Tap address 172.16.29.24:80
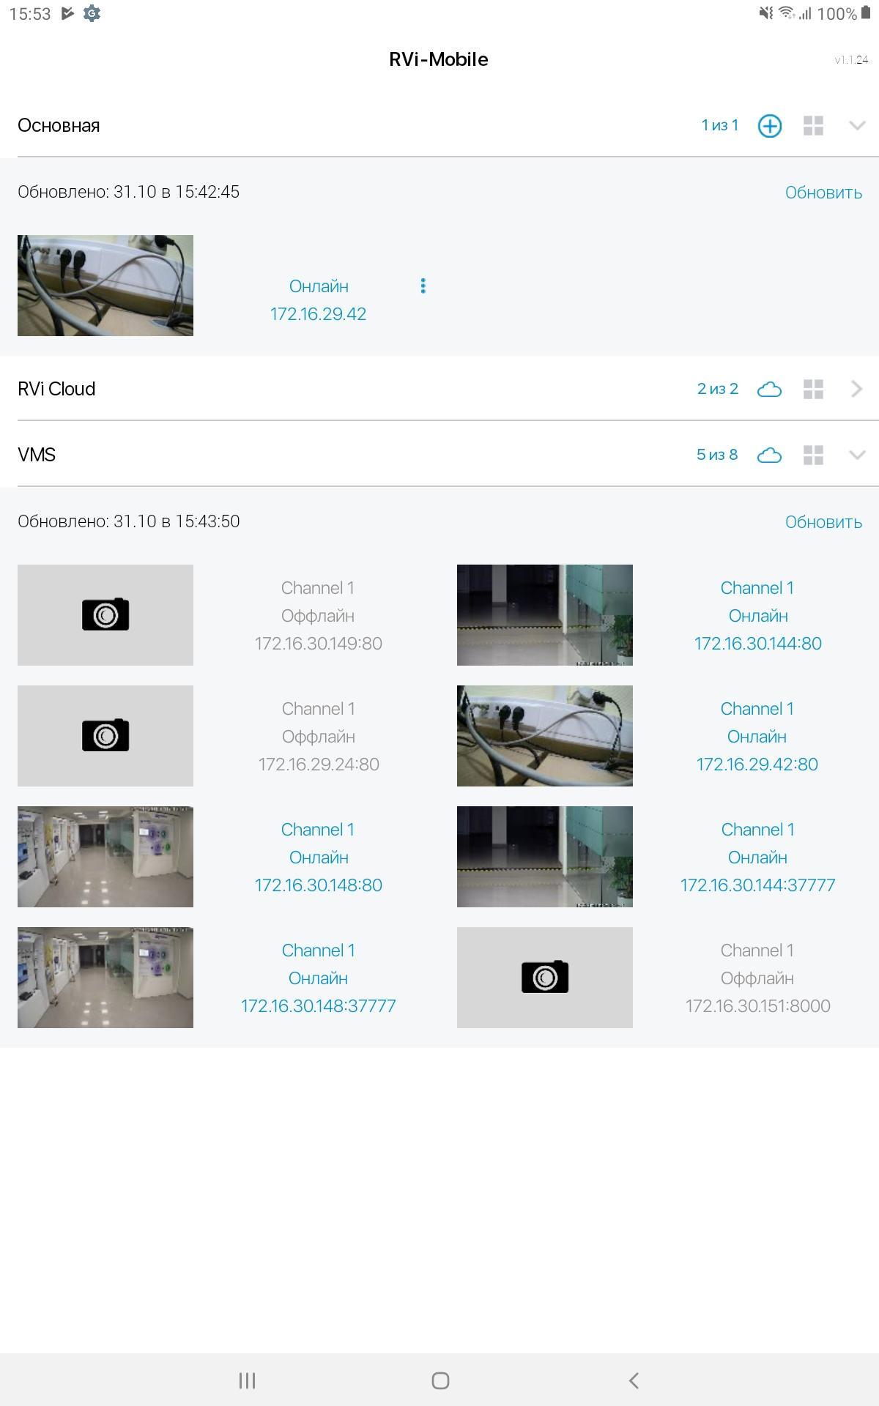The image size is (879, 1406). (x=318, y=765)
